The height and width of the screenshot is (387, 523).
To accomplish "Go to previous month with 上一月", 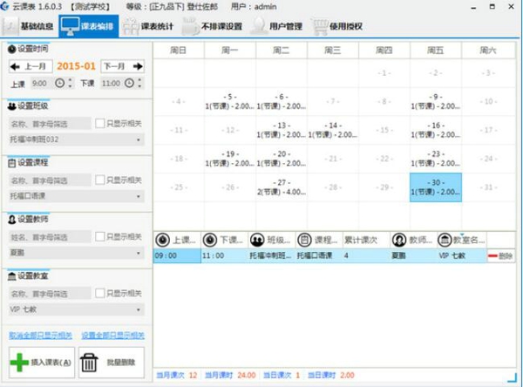I will 31,66.
